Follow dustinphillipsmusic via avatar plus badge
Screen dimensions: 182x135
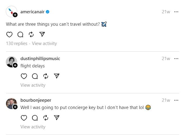[15, 65]
